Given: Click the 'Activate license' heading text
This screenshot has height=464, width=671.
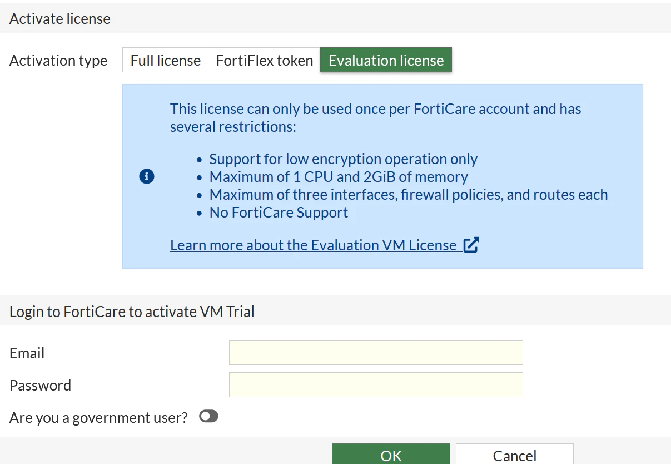Looking at the screenshot, I should (x=60, y=18).
